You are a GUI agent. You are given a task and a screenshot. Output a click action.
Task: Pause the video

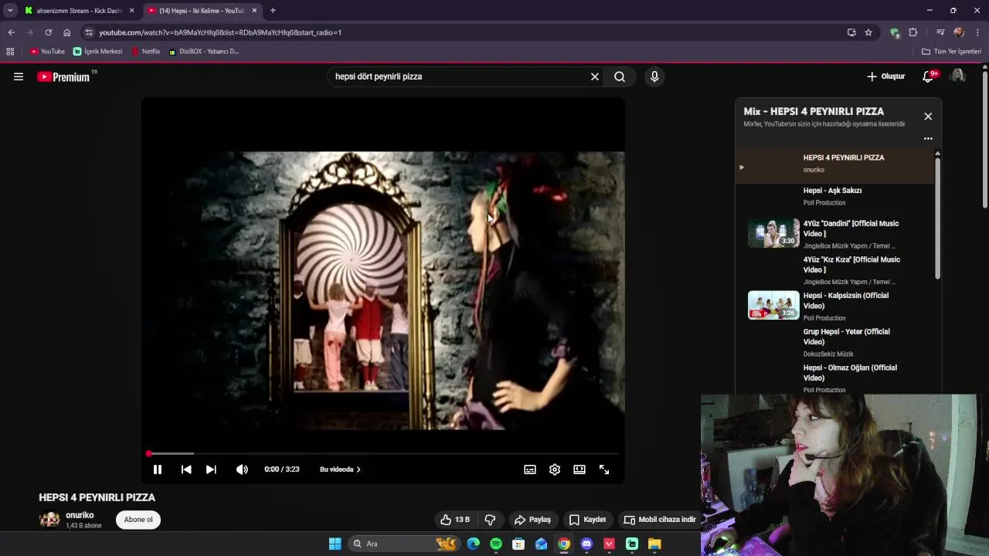(x=158, y=470)
